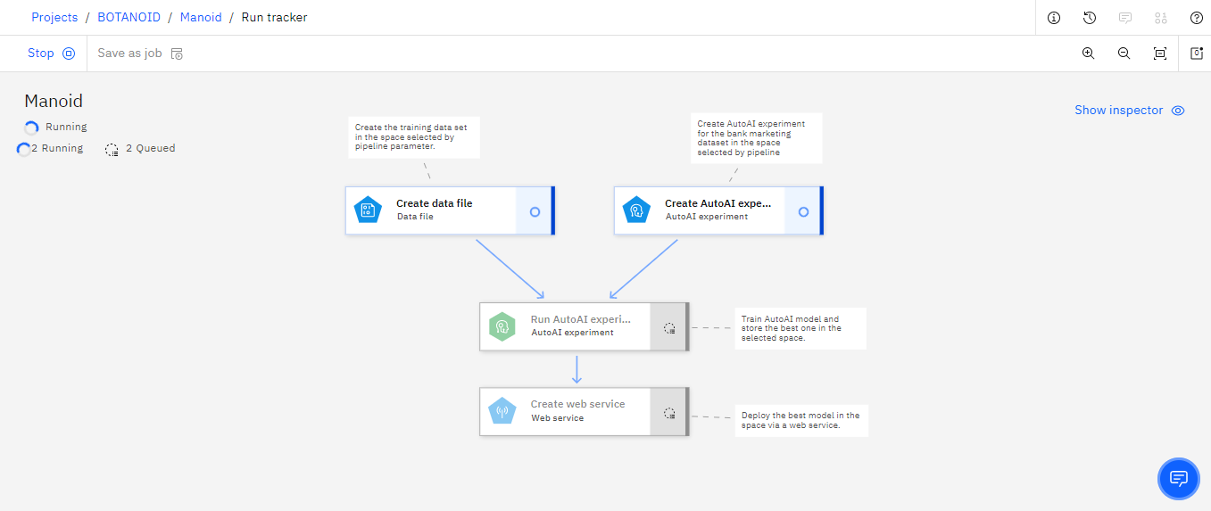Click the Queued dotted circle icon
This screenshot has height=511, width=1211.
112,149
